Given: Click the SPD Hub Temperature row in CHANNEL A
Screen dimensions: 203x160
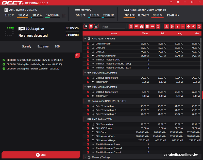Looking at the screenshot, I should coord(142,78).
